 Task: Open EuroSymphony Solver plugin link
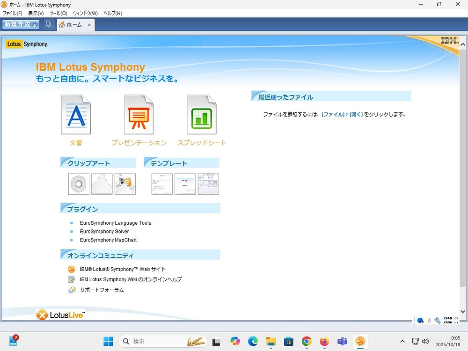tap(104, 231)
